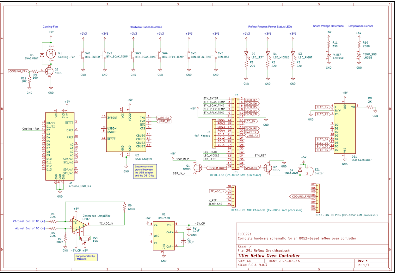The width and height of the screenshot is (395, 273).
Task: Select the A1 Arduino_UNO_R3 component block
Action: click(60, 146)
